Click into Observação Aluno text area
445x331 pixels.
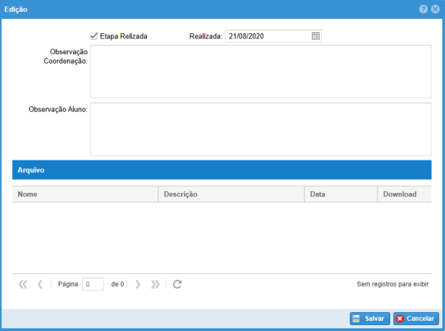(260, 129)
